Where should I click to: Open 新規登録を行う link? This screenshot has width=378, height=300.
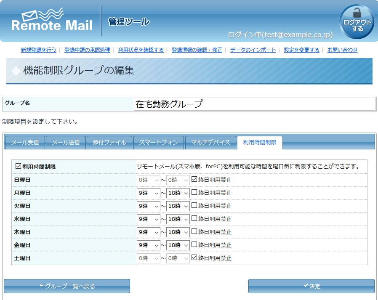39,50
